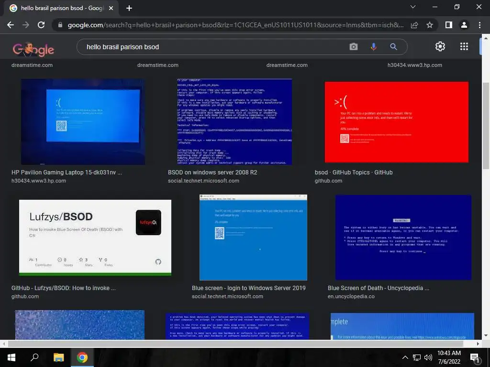Open the tab search dropdown arrow
The height and width of the screenshot is (367, 490).
click(x=413, y=7)
